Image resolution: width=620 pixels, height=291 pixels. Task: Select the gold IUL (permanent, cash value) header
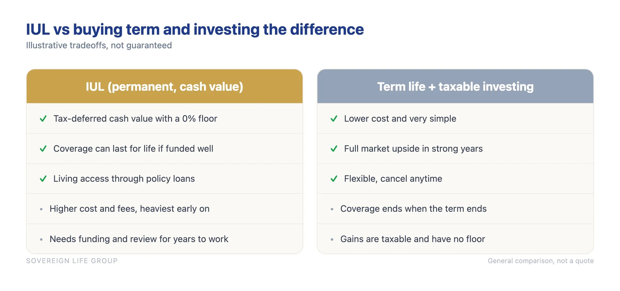click(x=165, y=86)
